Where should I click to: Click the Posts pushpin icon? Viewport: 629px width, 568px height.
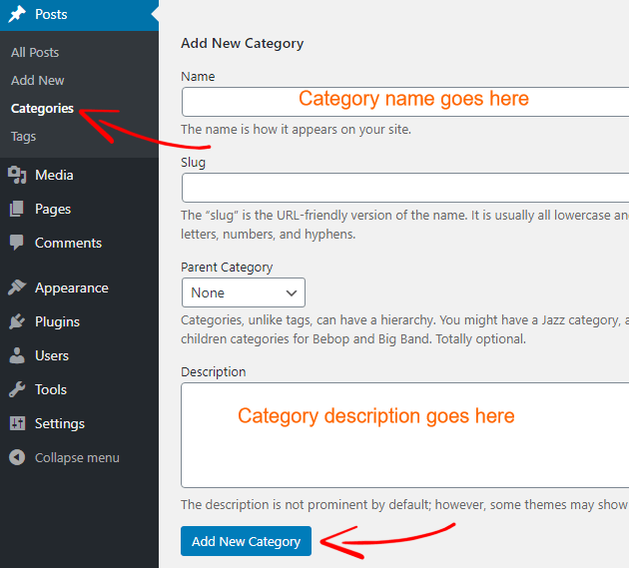[x=17, y=14]
